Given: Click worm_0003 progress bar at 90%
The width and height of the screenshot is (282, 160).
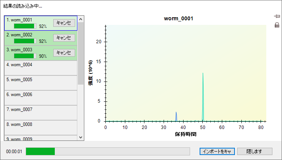Looking at the screenshot, I should [25, 56].
